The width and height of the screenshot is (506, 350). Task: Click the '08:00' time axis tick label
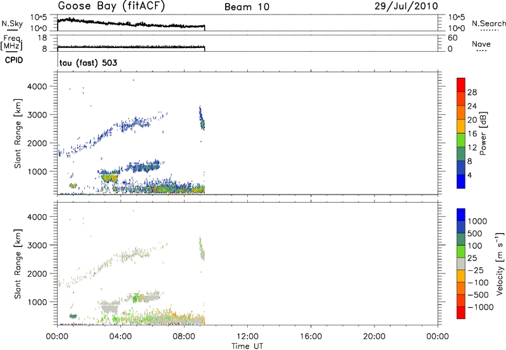tap(184, 337)
